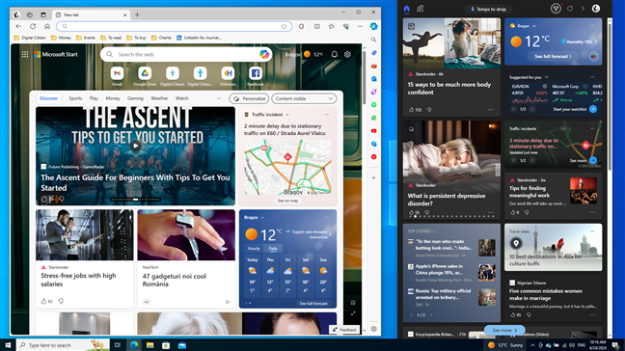Click the favorites star in address bar
The width and height of the screenshot is (625, 351).
pyautogui.click(x=284, y=26)
